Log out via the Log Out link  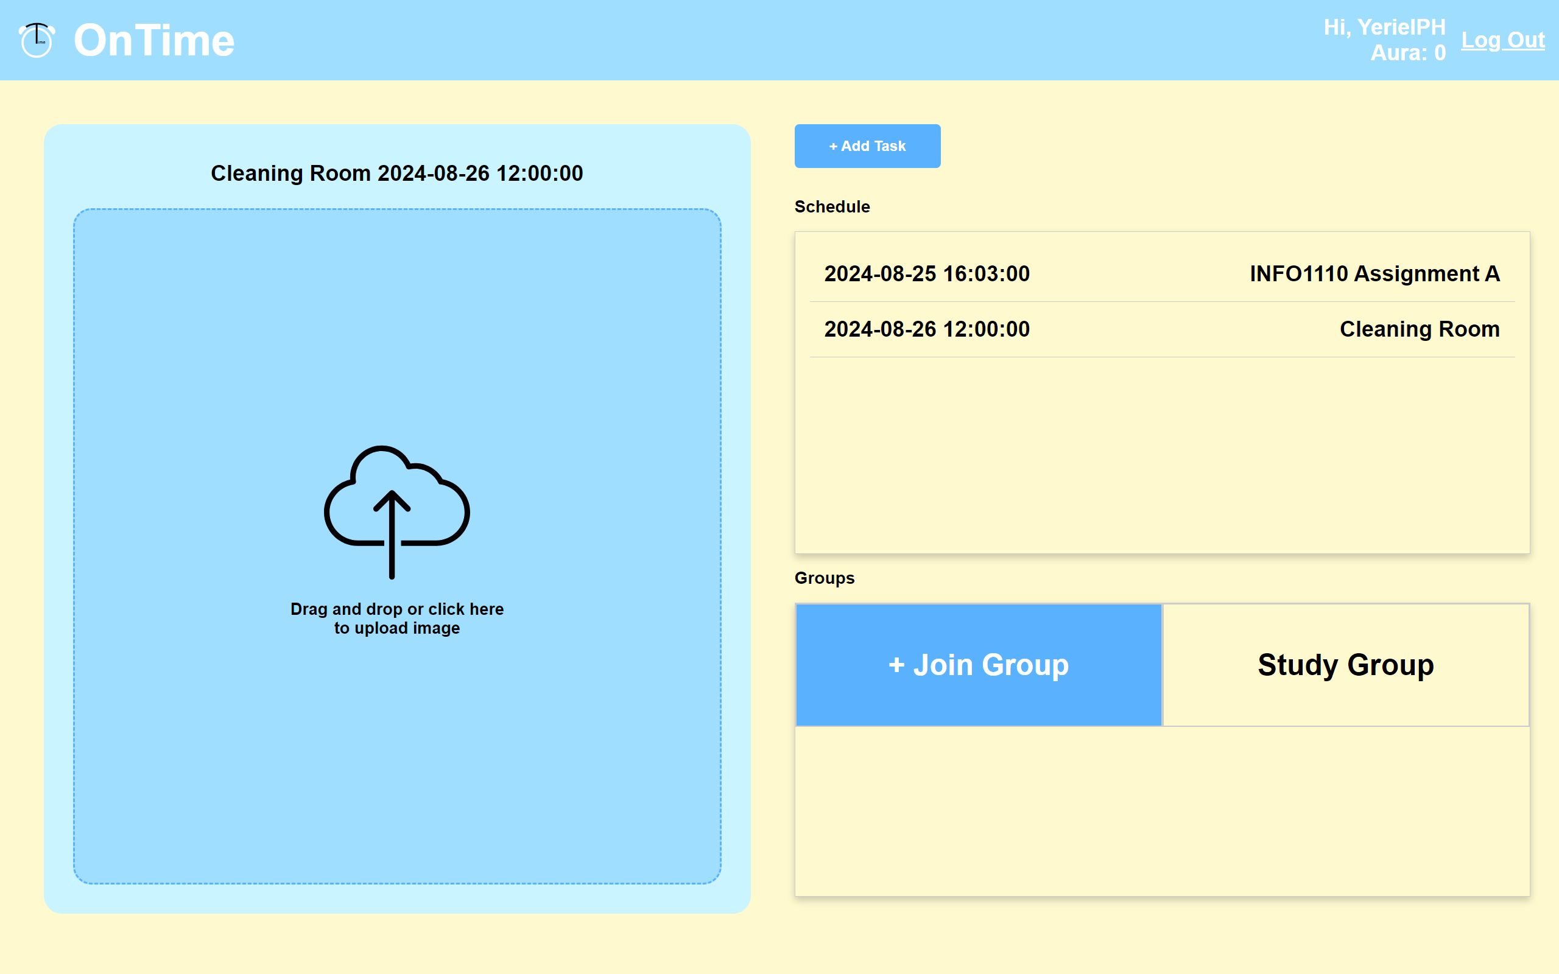pos(1502,40)
